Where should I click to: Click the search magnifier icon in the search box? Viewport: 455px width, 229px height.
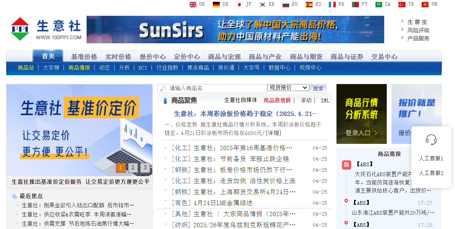163,88
